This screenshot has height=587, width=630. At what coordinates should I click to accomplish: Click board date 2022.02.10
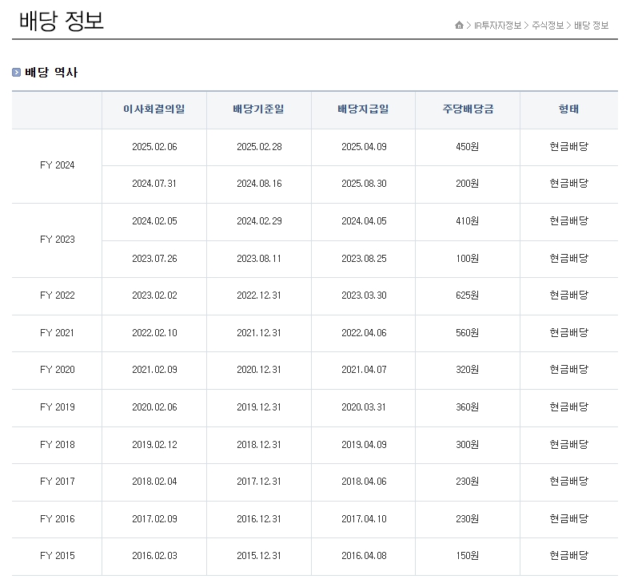(x=154, y=333)
